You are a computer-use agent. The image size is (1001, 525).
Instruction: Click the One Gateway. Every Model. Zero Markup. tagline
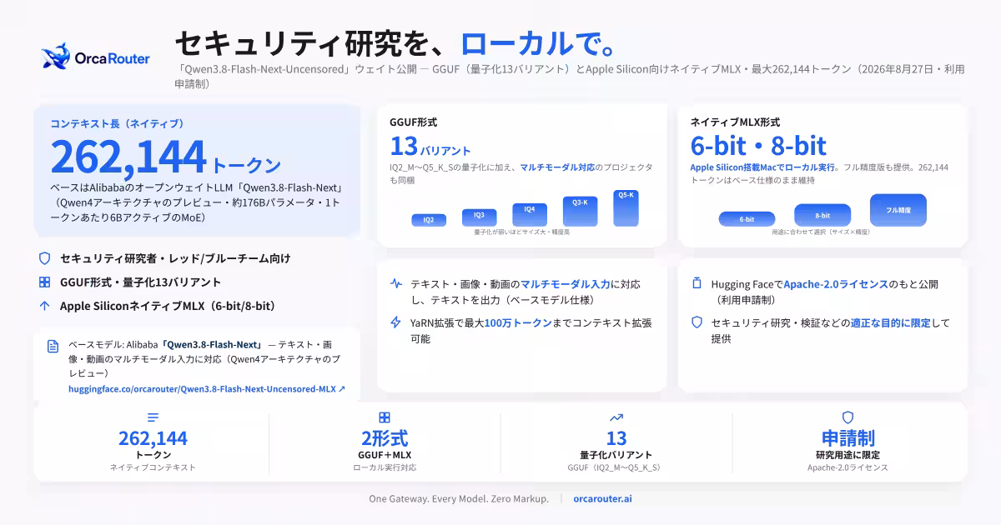tap(459, 498)
